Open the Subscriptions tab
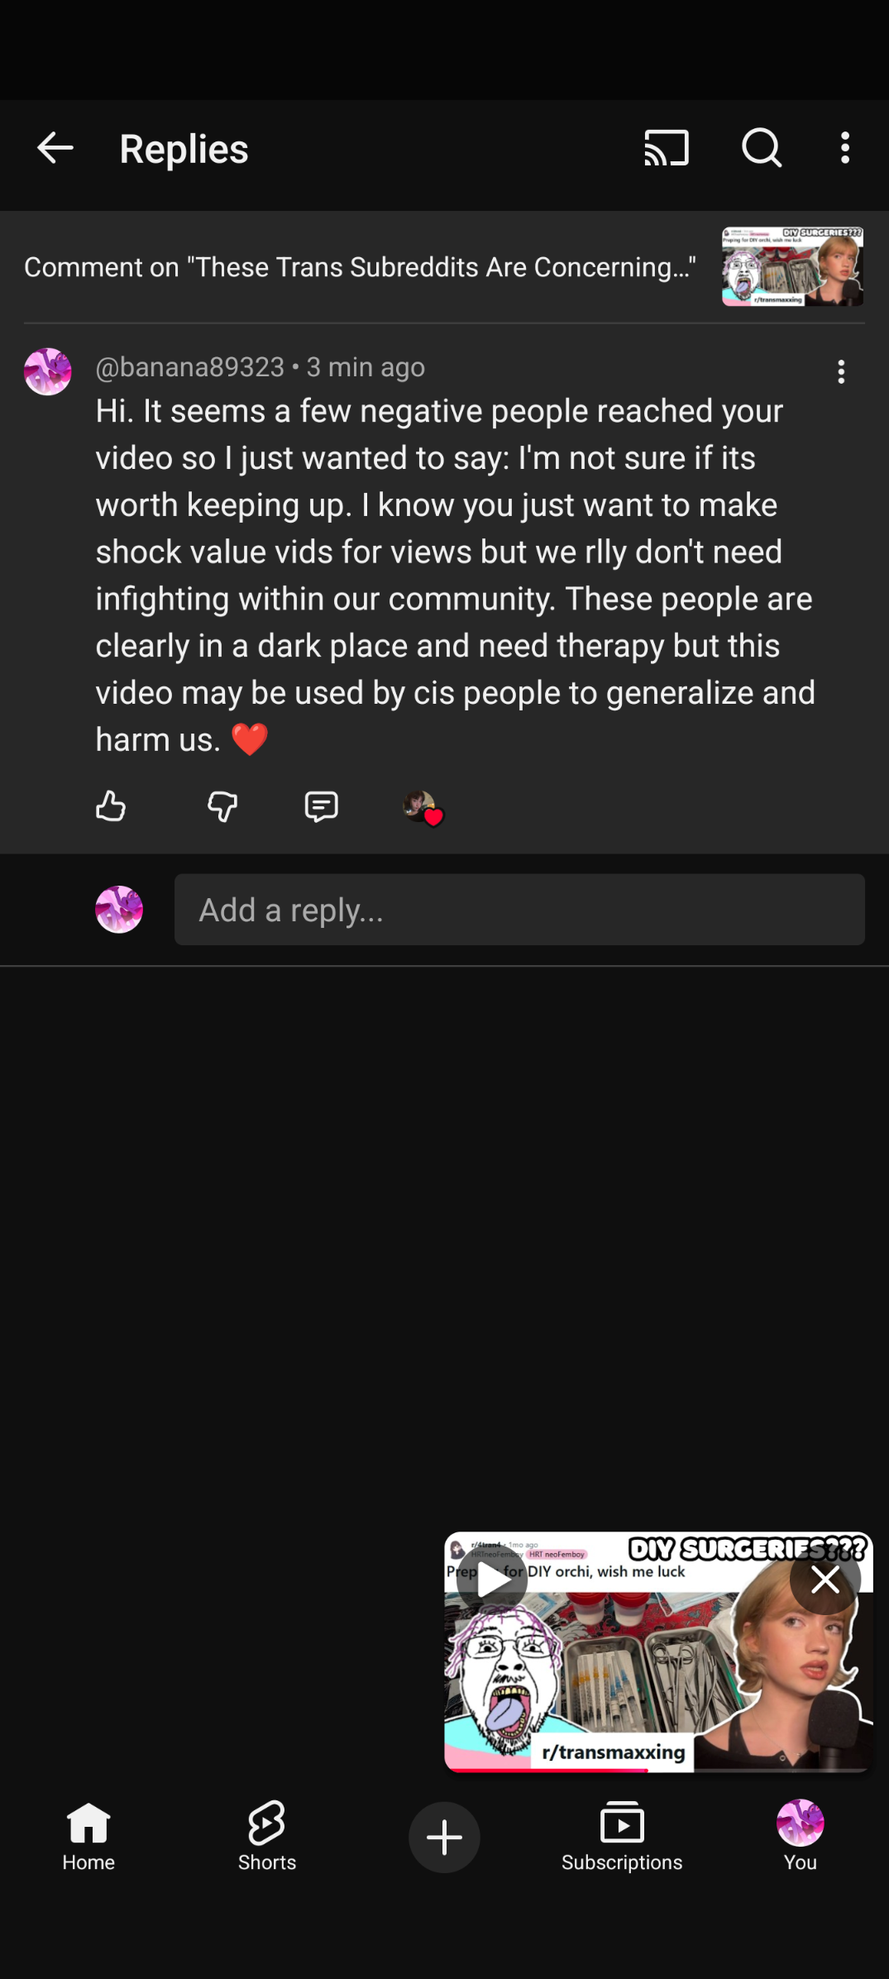This screenshot has height=1979, width=889. pyautogui.click(x=622, y=1837)
